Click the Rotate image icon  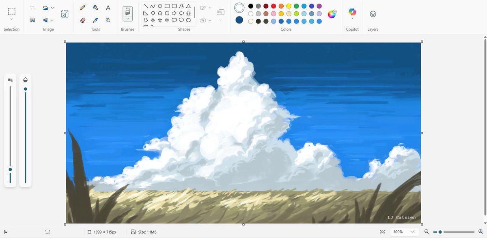pos(45,8)
